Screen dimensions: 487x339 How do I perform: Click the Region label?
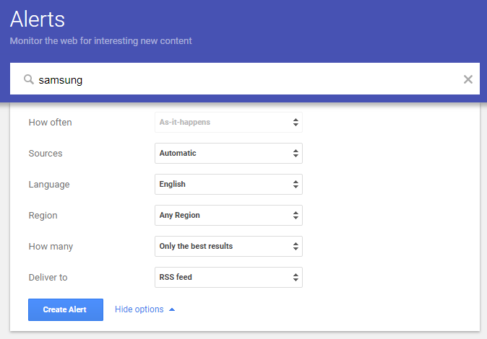tap(43, 216)
